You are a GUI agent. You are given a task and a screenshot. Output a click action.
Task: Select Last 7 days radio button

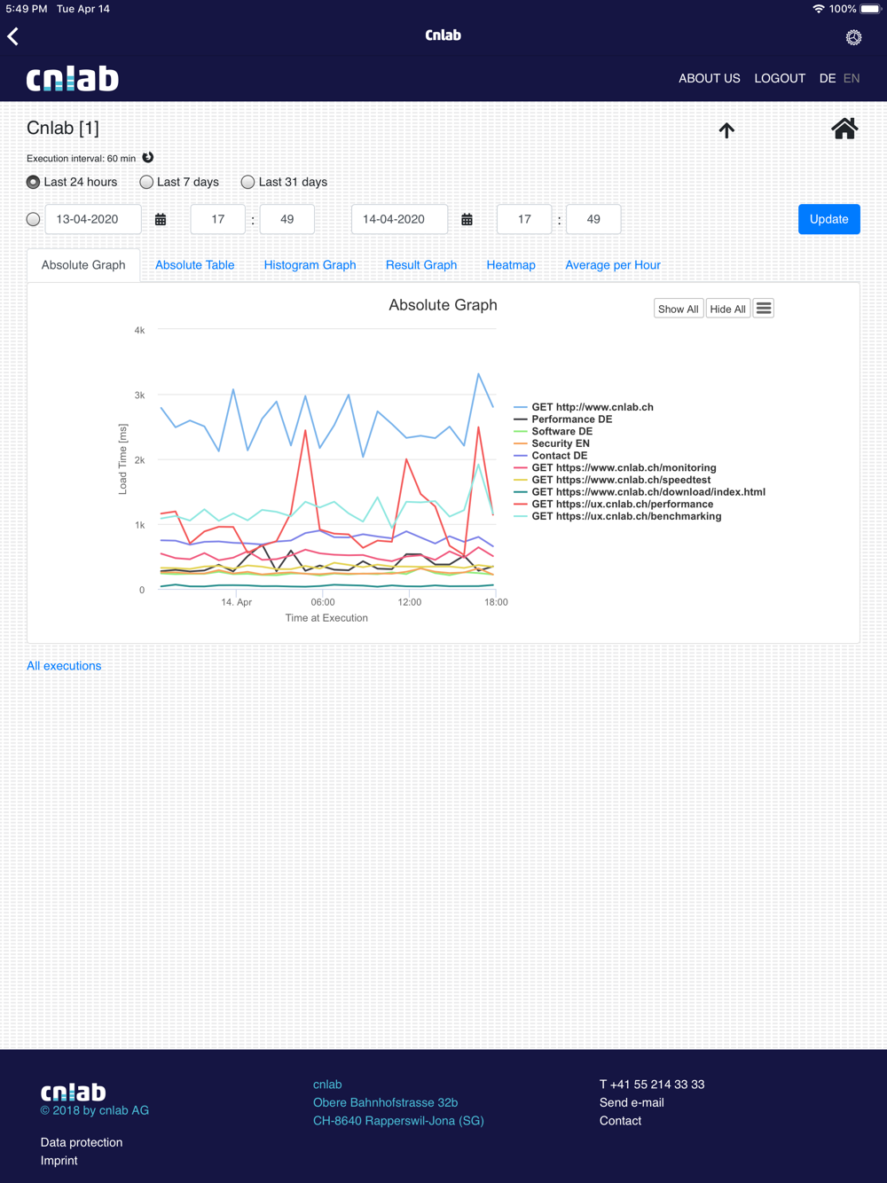coord(146,182)
